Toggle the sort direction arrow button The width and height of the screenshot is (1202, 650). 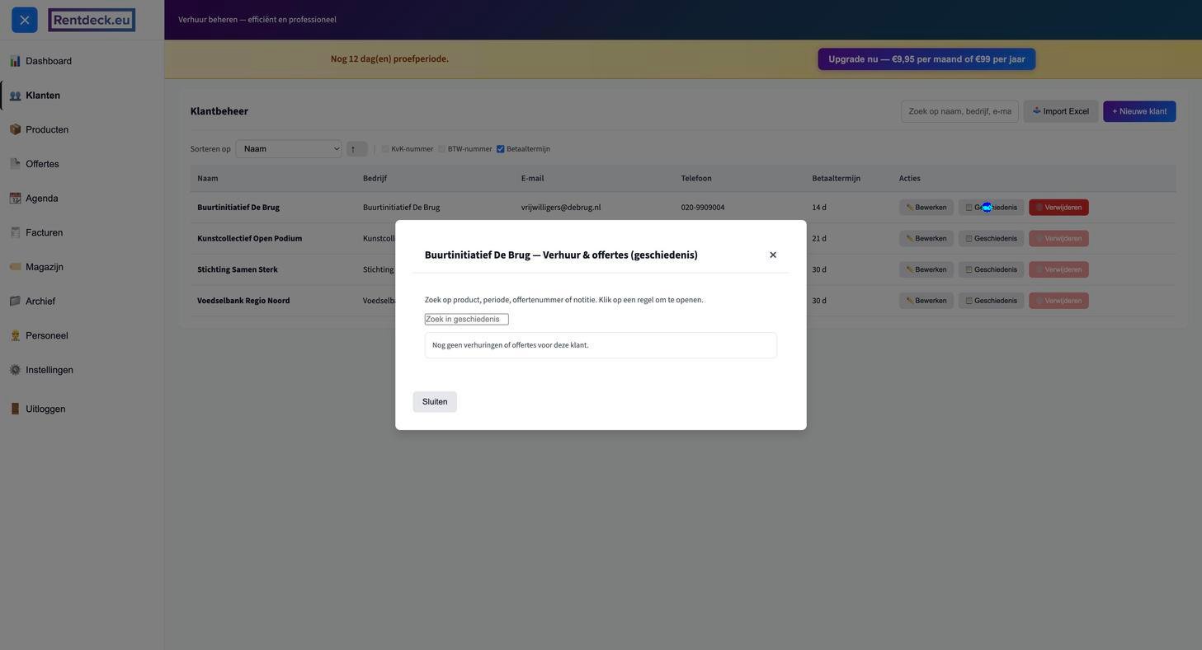356,149
